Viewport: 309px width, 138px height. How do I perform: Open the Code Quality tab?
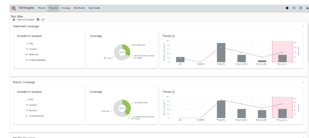coord(94,8)
